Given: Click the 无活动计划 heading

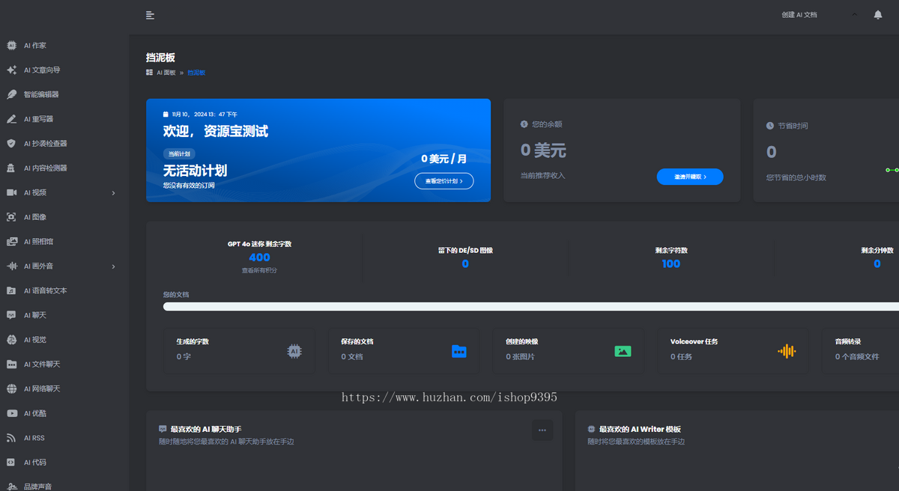Looking at the screenshot, I should point(195,171).
